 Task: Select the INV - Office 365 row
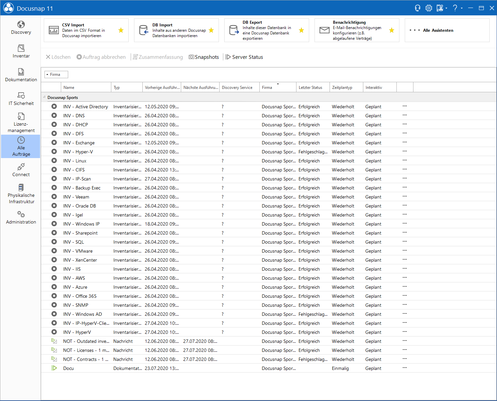click(269, 296)
